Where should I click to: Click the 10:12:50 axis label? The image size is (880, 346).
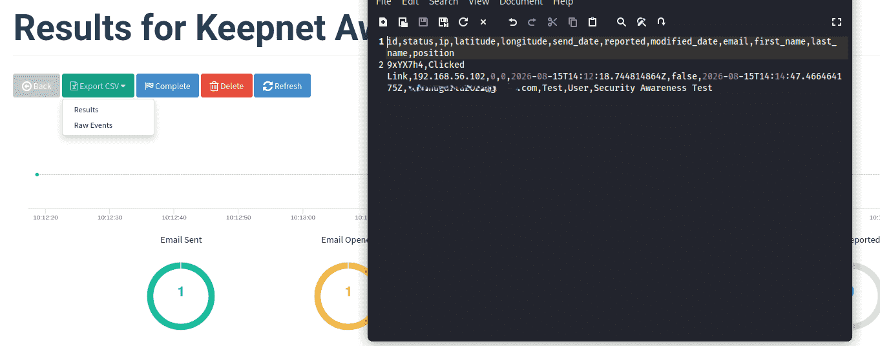(x=238, y=218)
